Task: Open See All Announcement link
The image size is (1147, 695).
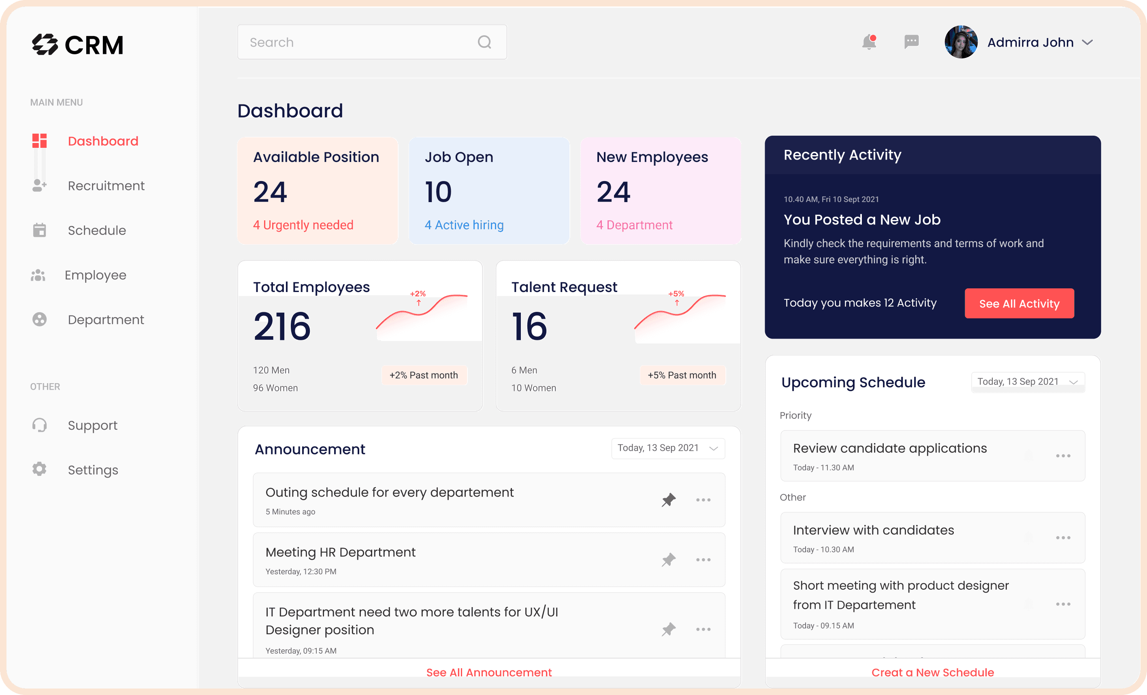Action: point(489,672)
